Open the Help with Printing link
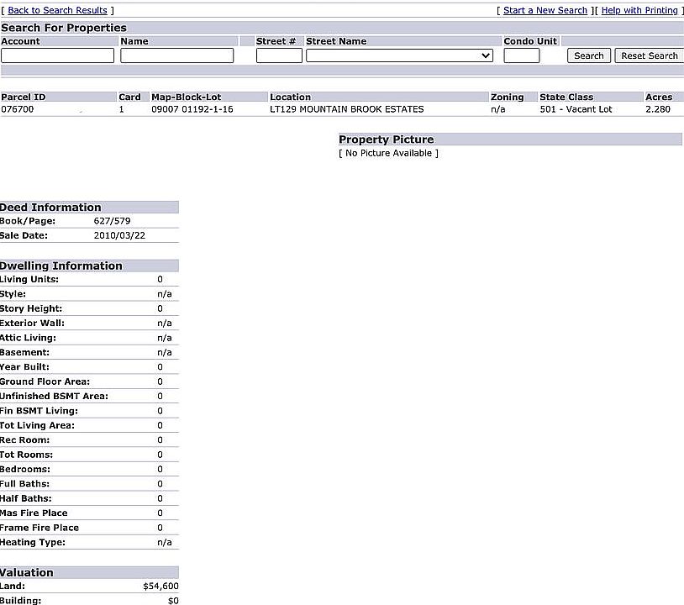 click(639, 10)
